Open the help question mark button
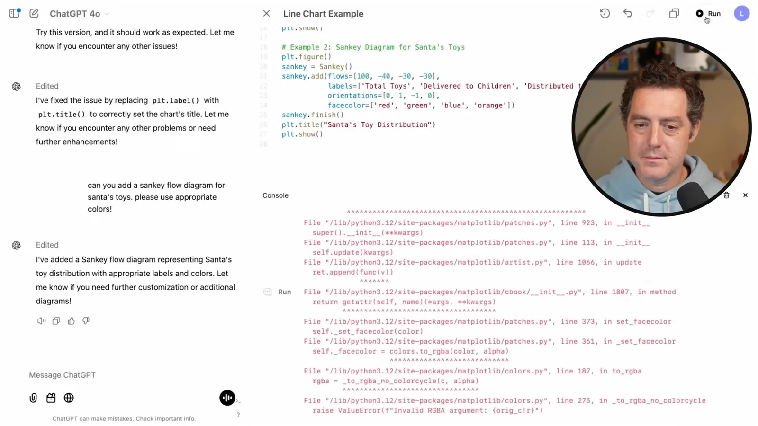Viewport: 758px width, 426px height. coord(238,415)
